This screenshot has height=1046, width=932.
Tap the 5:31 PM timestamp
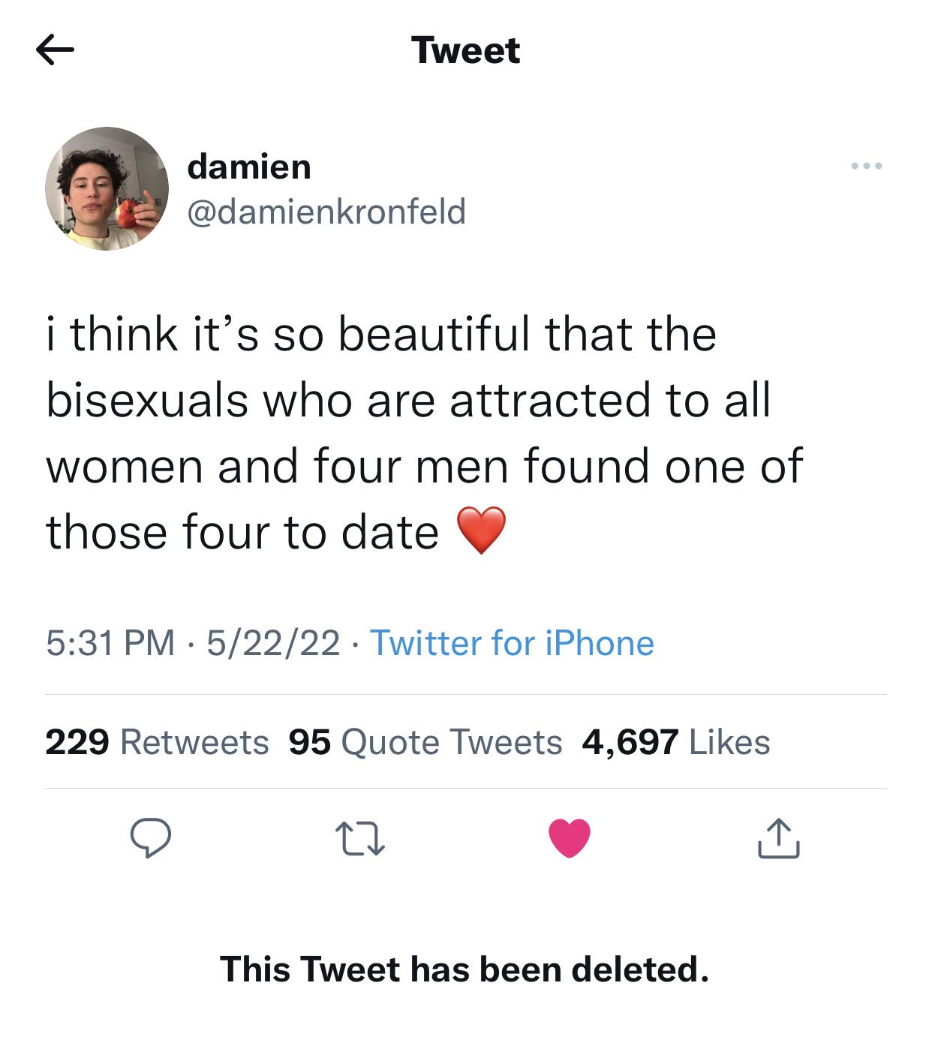click(110, 643)
